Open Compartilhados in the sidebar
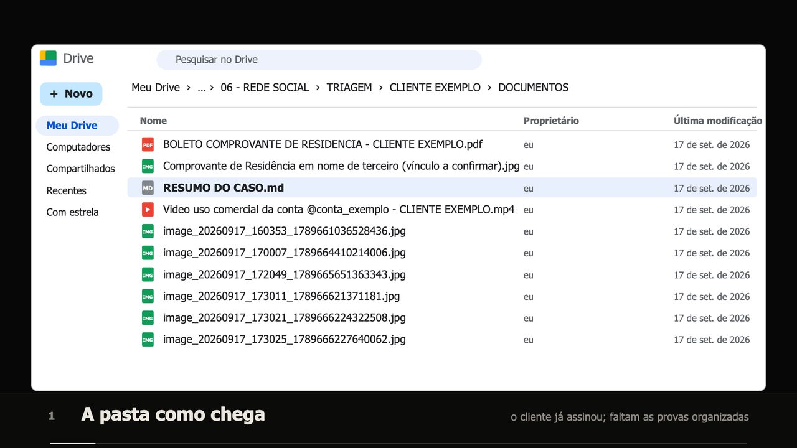Viewport: 797px width, 448px height. click(x=81, y=169)
